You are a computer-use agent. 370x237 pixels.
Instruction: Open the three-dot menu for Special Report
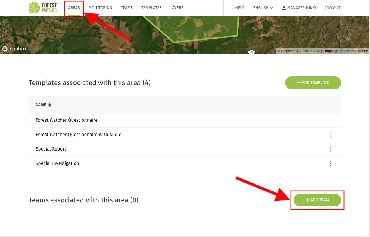[x=330, y=149]
